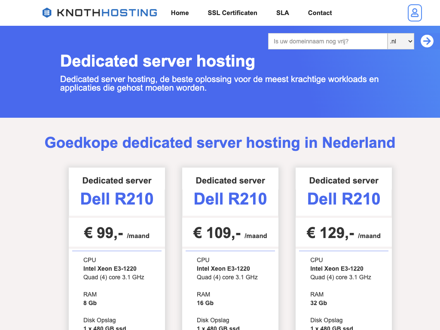Image resolution: width=440 pixels, height=330 pixels.
Task: Open the Contact page link
Action: tap(320, 13)
